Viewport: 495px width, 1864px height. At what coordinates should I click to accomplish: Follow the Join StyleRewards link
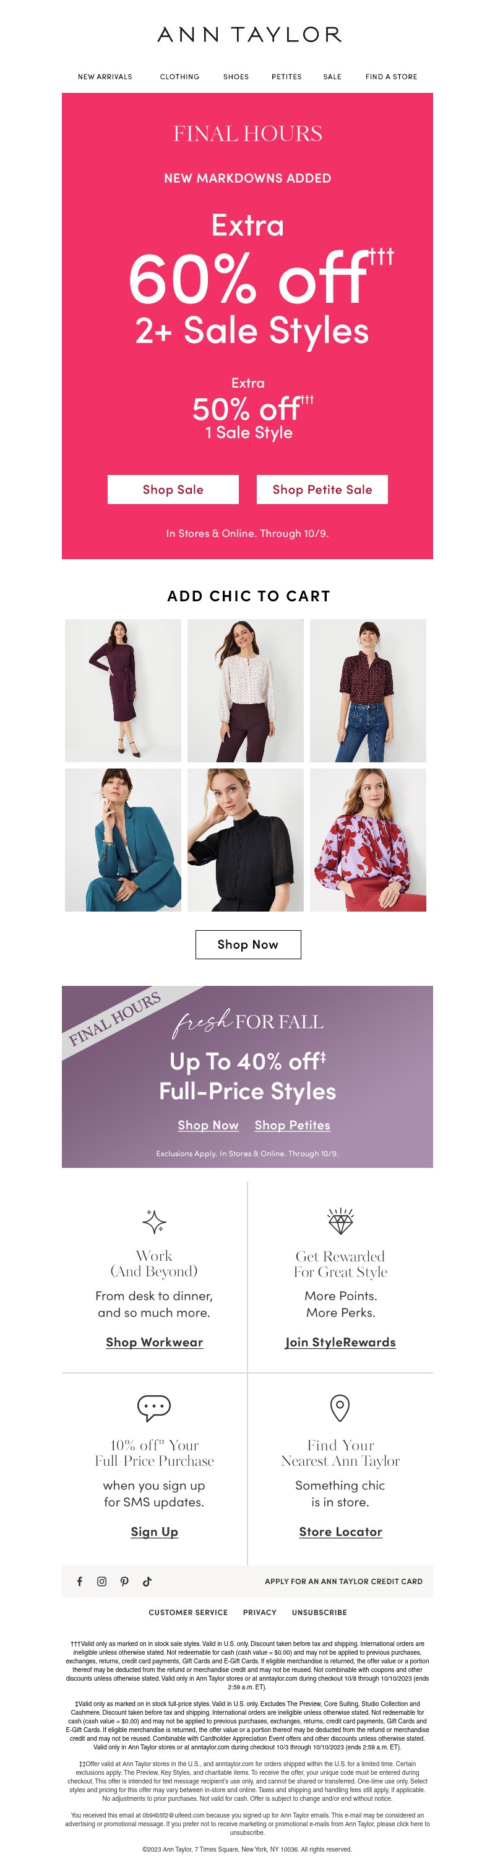340,1343
